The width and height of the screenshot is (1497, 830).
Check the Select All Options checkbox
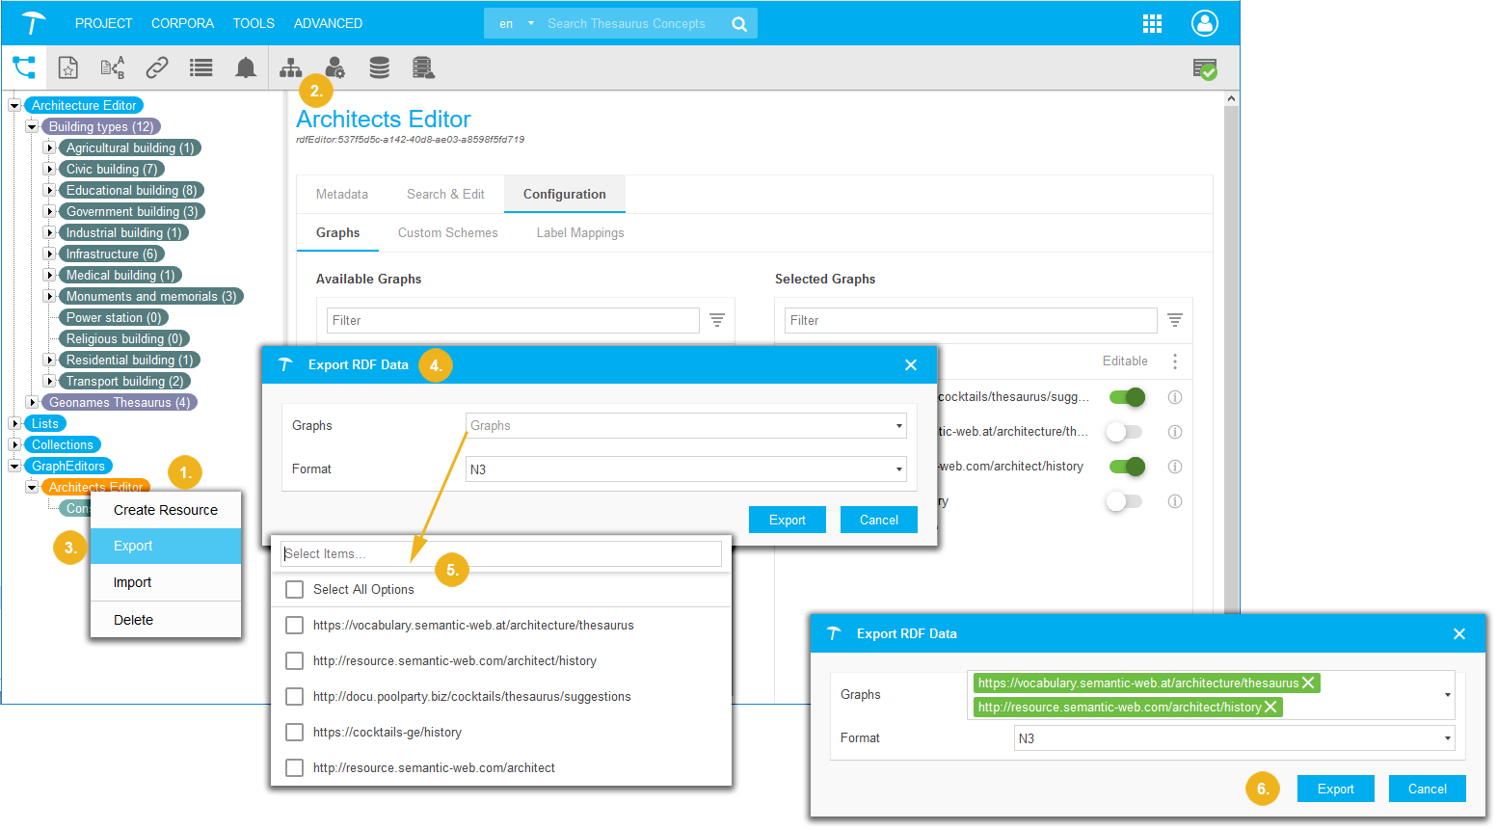click(x=295, y=589)
